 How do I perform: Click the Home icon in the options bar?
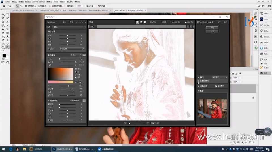coord(4,6)
